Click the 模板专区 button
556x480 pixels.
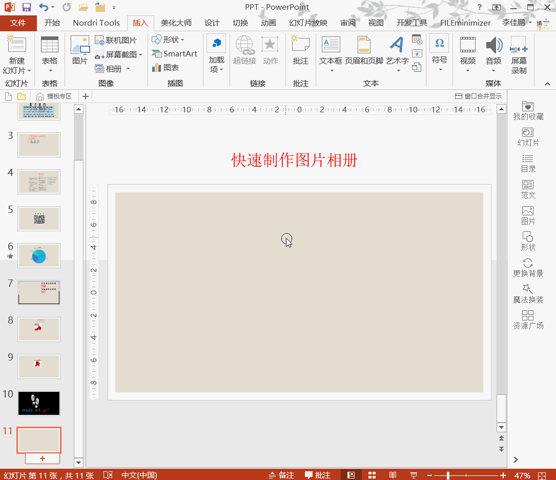point(54,96)
